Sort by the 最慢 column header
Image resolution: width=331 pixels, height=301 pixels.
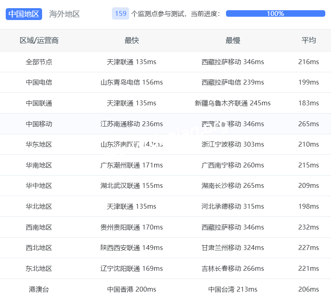click(233, 40)
